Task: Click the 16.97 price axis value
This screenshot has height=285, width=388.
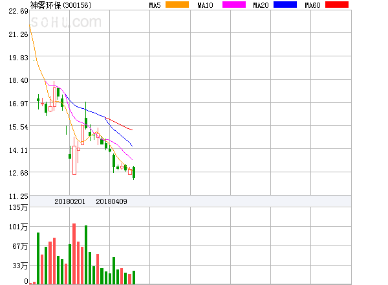Action: pyautogui.click(x=18, y=104)
